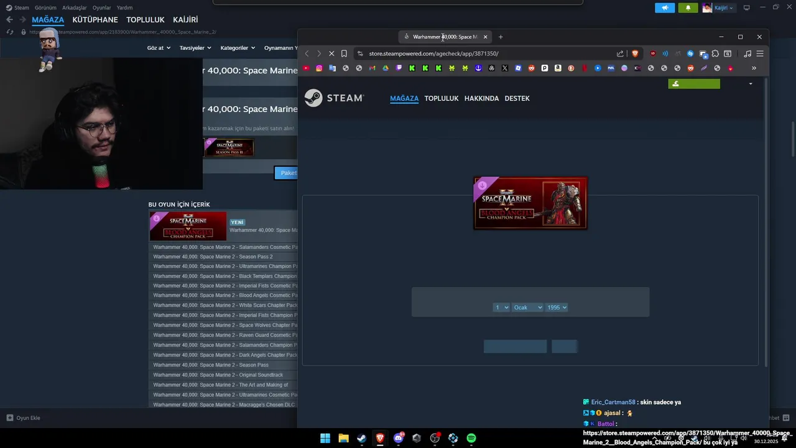The image size is (796, 448).
Task: Close the Warhammer 40,000 browser tab
Action: [486, 37]
